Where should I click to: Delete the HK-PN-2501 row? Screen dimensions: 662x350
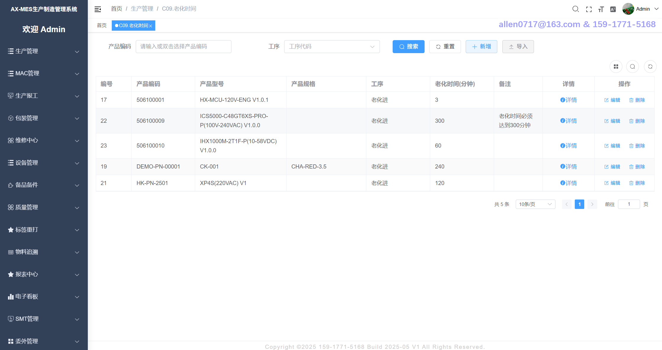[x=637, y=183]
